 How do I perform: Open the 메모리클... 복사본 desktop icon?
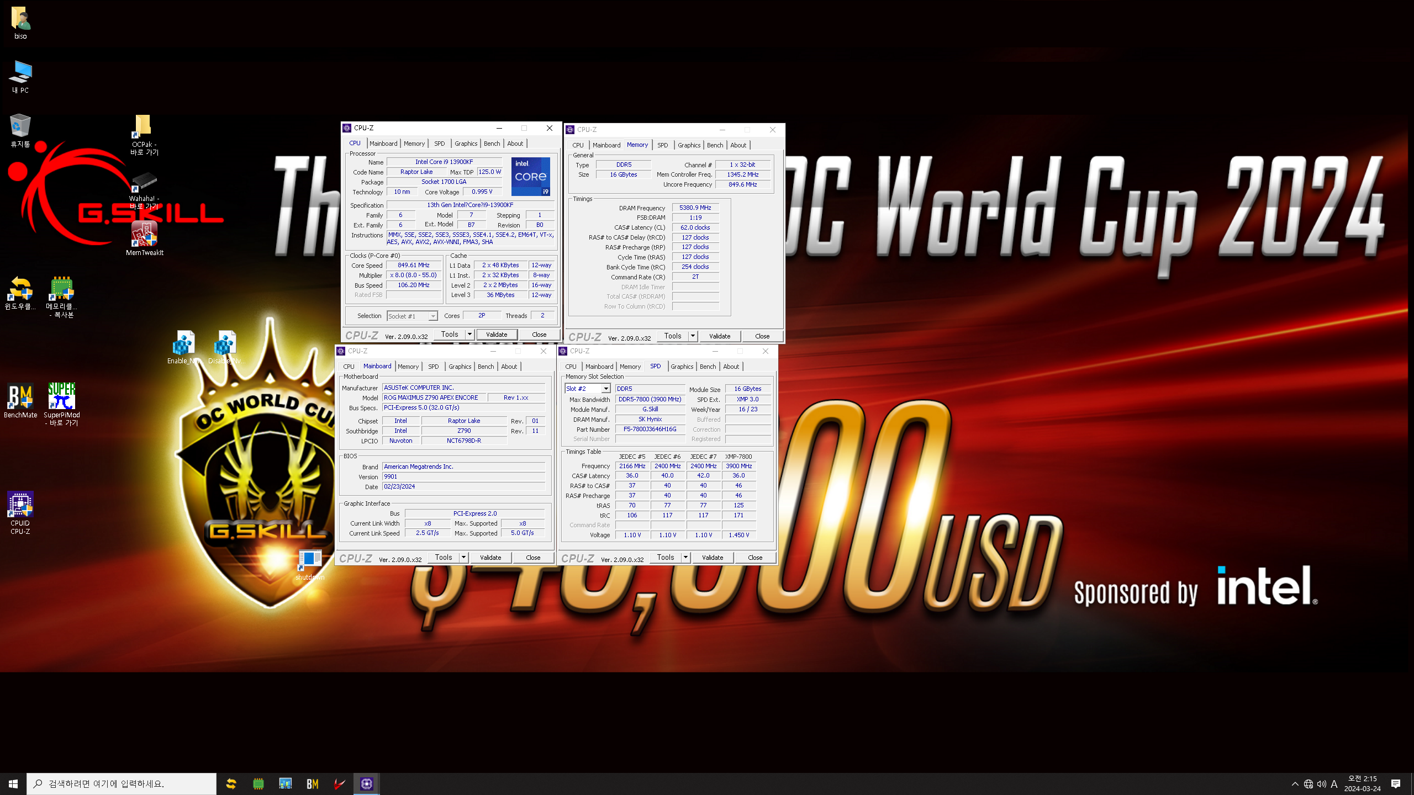(x=62, y=296)
